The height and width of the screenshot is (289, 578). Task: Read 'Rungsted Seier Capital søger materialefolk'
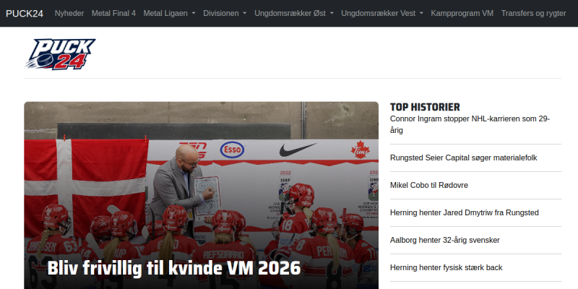point(463,158)
